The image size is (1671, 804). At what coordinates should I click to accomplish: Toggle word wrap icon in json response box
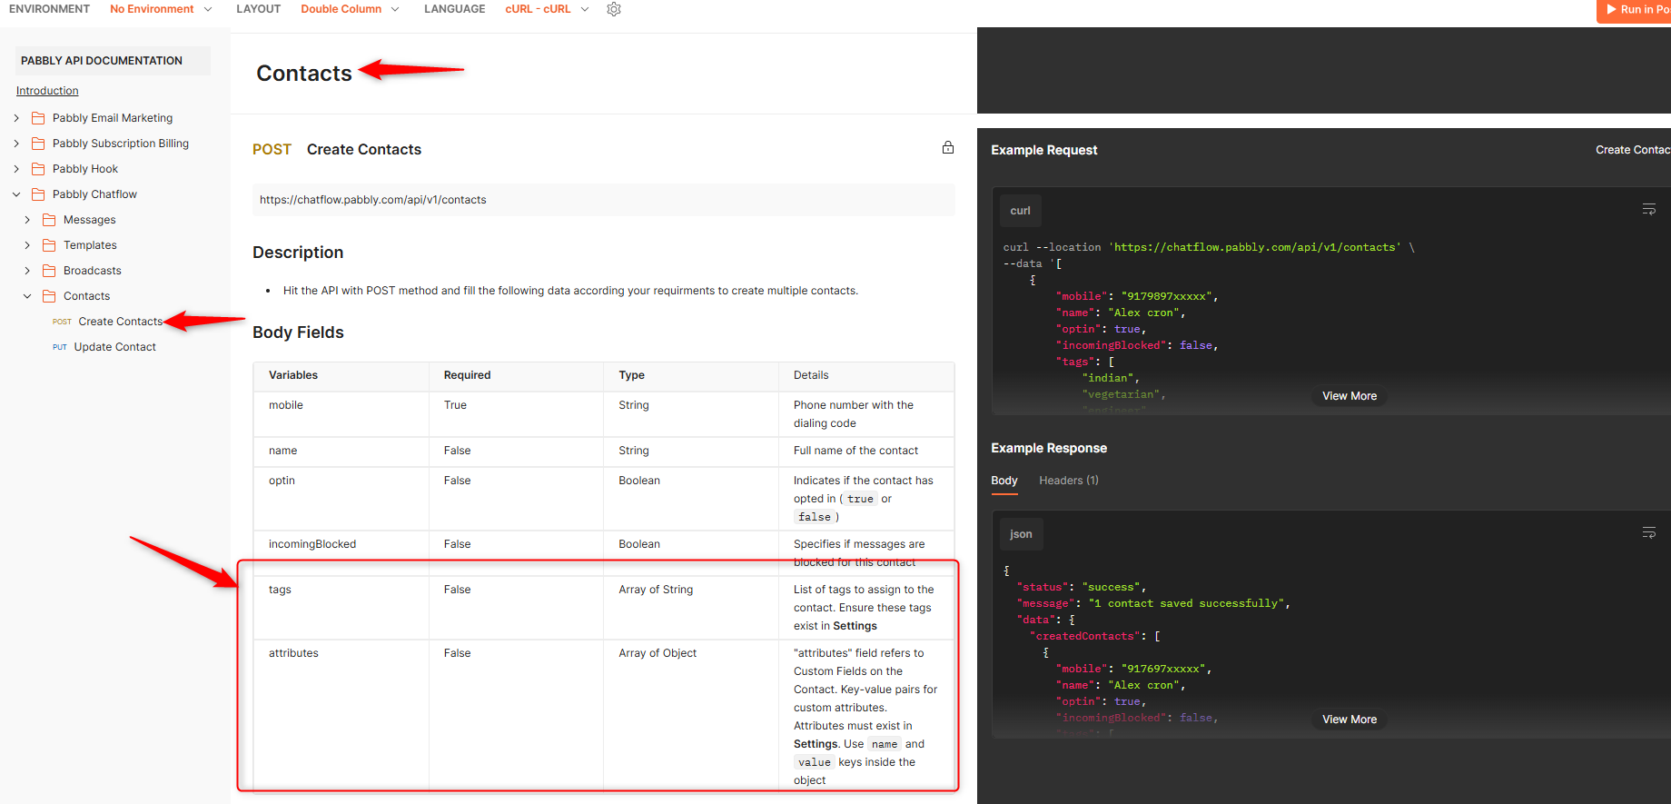1649,533
